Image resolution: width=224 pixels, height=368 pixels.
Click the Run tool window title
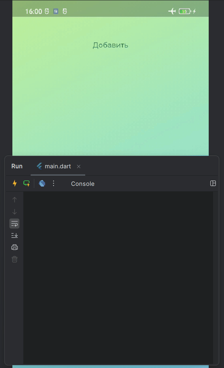click(17, 166)
